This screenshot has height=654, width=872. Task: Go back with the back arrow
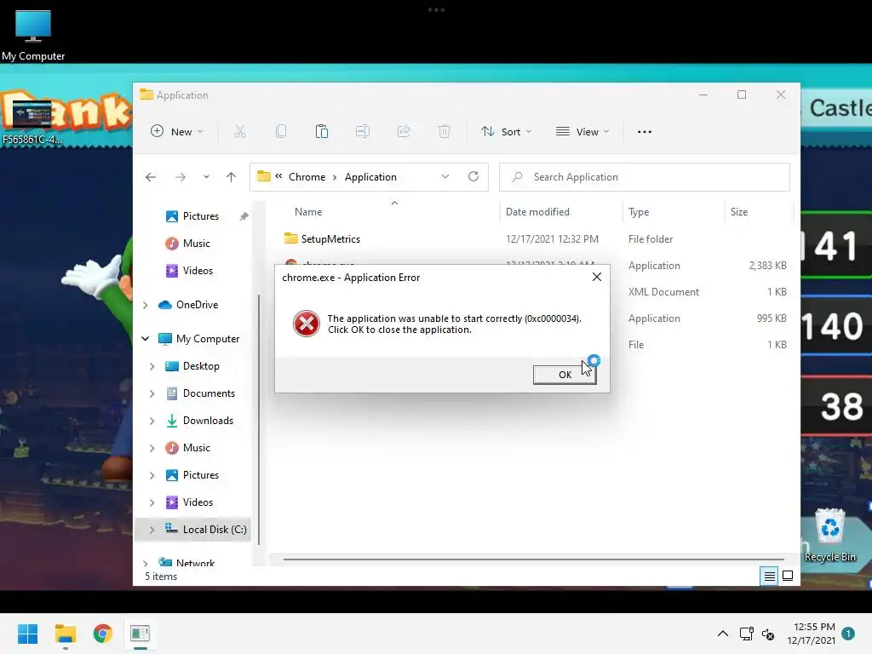point(150,177)
